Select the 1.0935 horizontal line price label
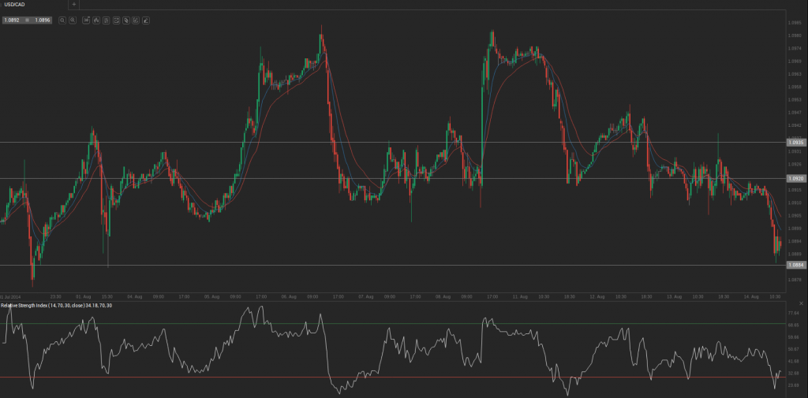The height and width of the screenshot is (398, 808). (x=797, y=142)
